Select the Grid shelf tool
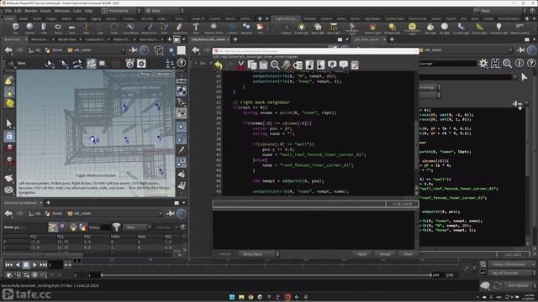 71,28
